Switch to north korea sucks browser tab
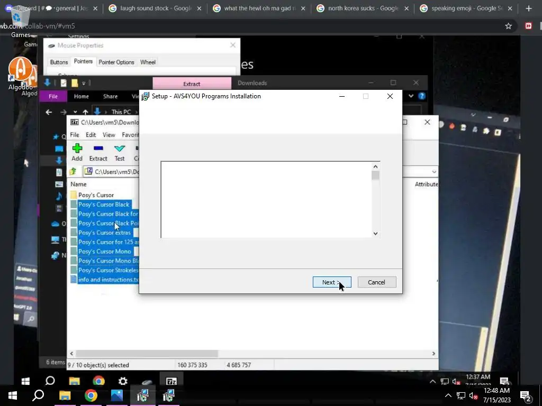This screenshot has width=542, height=406. coord(363,8)
